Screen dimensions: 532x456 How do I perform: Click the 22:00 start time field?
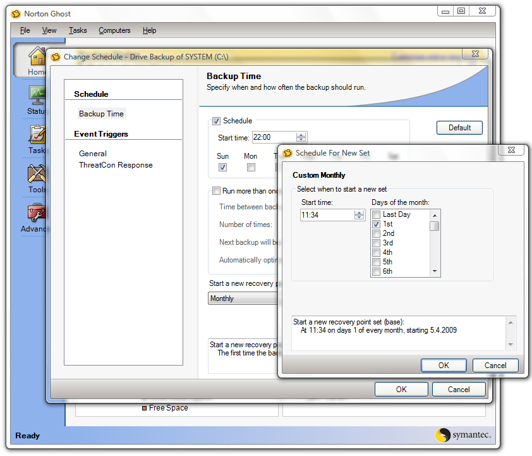click(274, 137)
